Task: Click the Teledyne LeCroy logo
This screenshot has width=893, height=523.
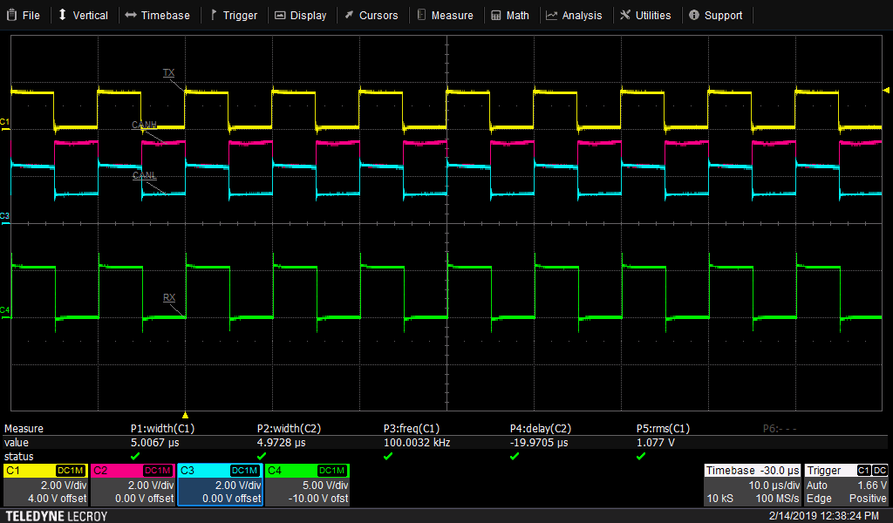Action: pyautogui.click(x=57, y=516)
